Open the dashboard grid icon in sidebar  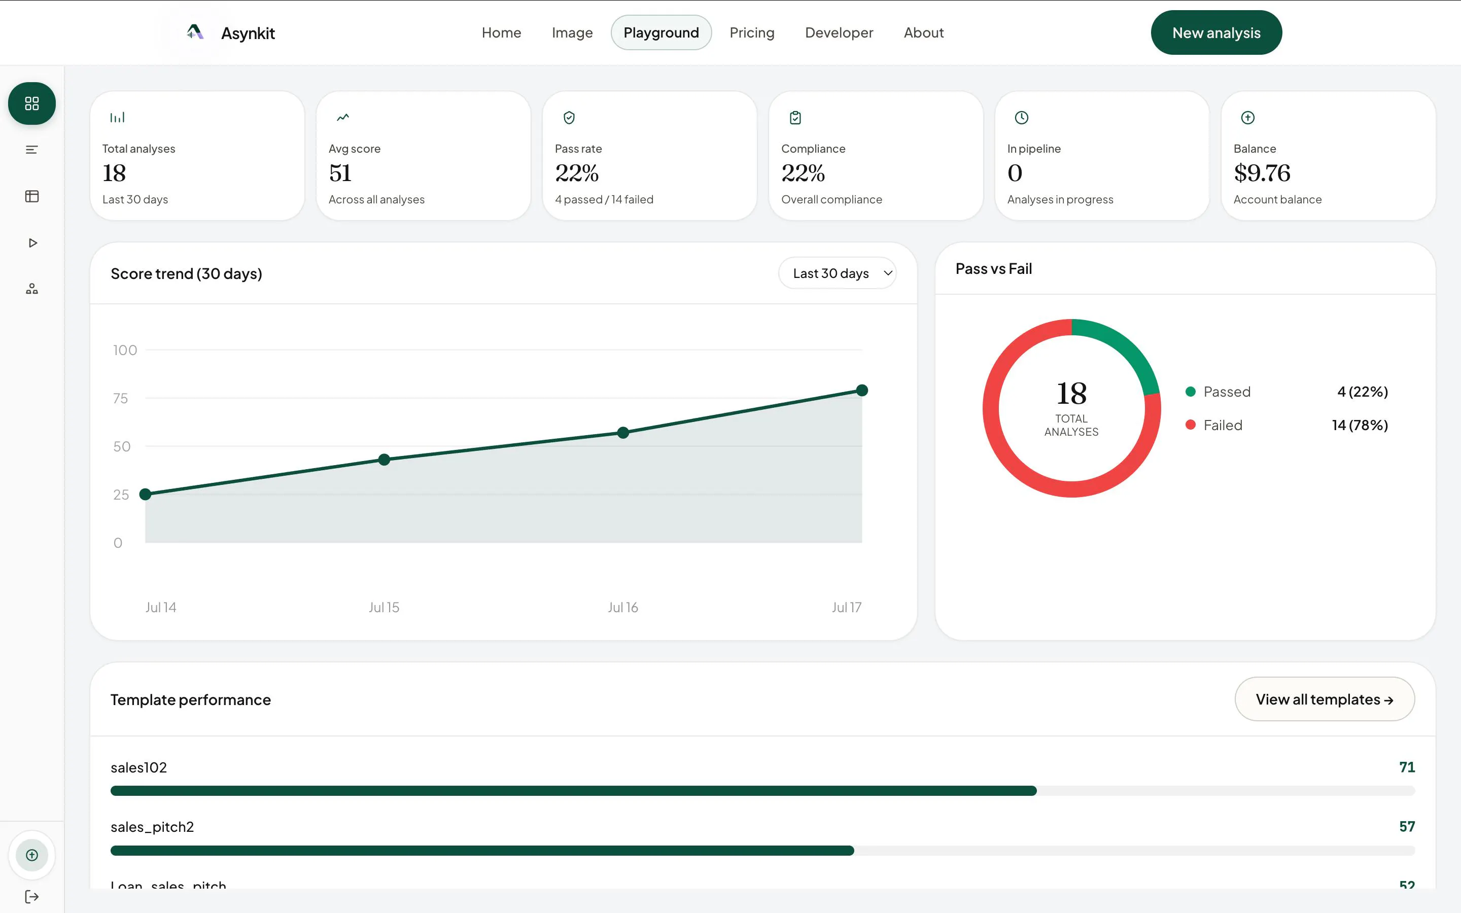(x=31, y=103)
